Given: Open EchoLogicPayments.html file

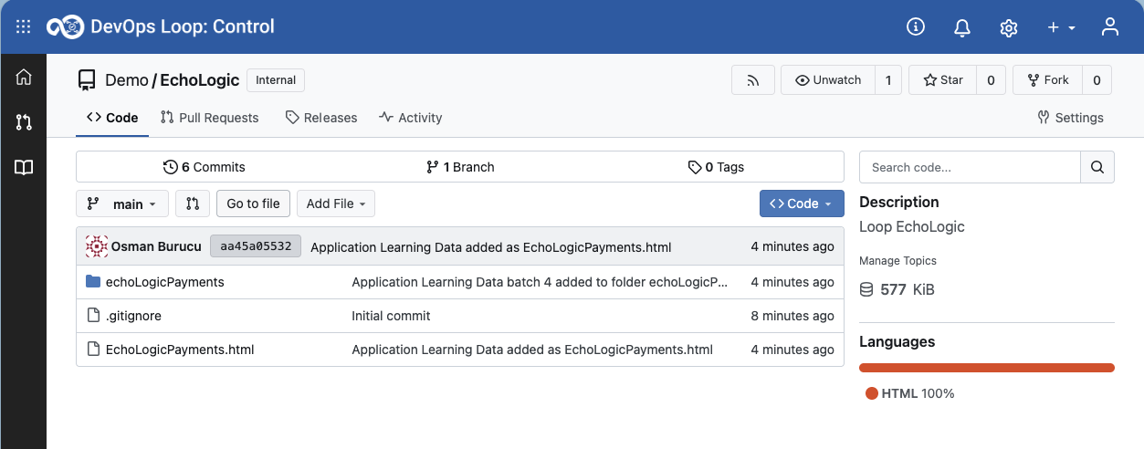Looking at the screenshot, I should pos(180,350).
